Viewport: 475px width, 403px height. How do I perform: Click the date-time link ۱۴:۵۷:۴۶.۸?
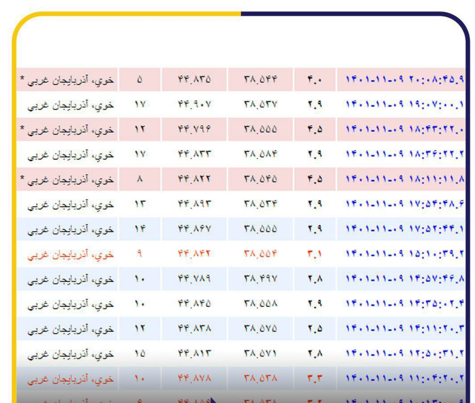click(x=405, y=278)
